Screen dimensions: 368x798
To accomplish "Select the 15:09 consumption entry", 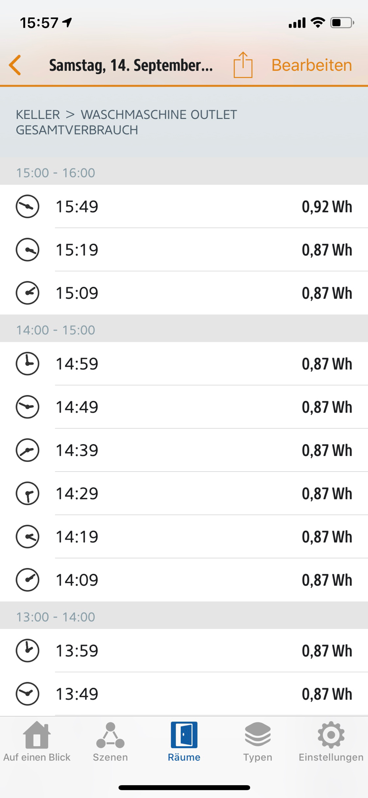I will 184,293.
